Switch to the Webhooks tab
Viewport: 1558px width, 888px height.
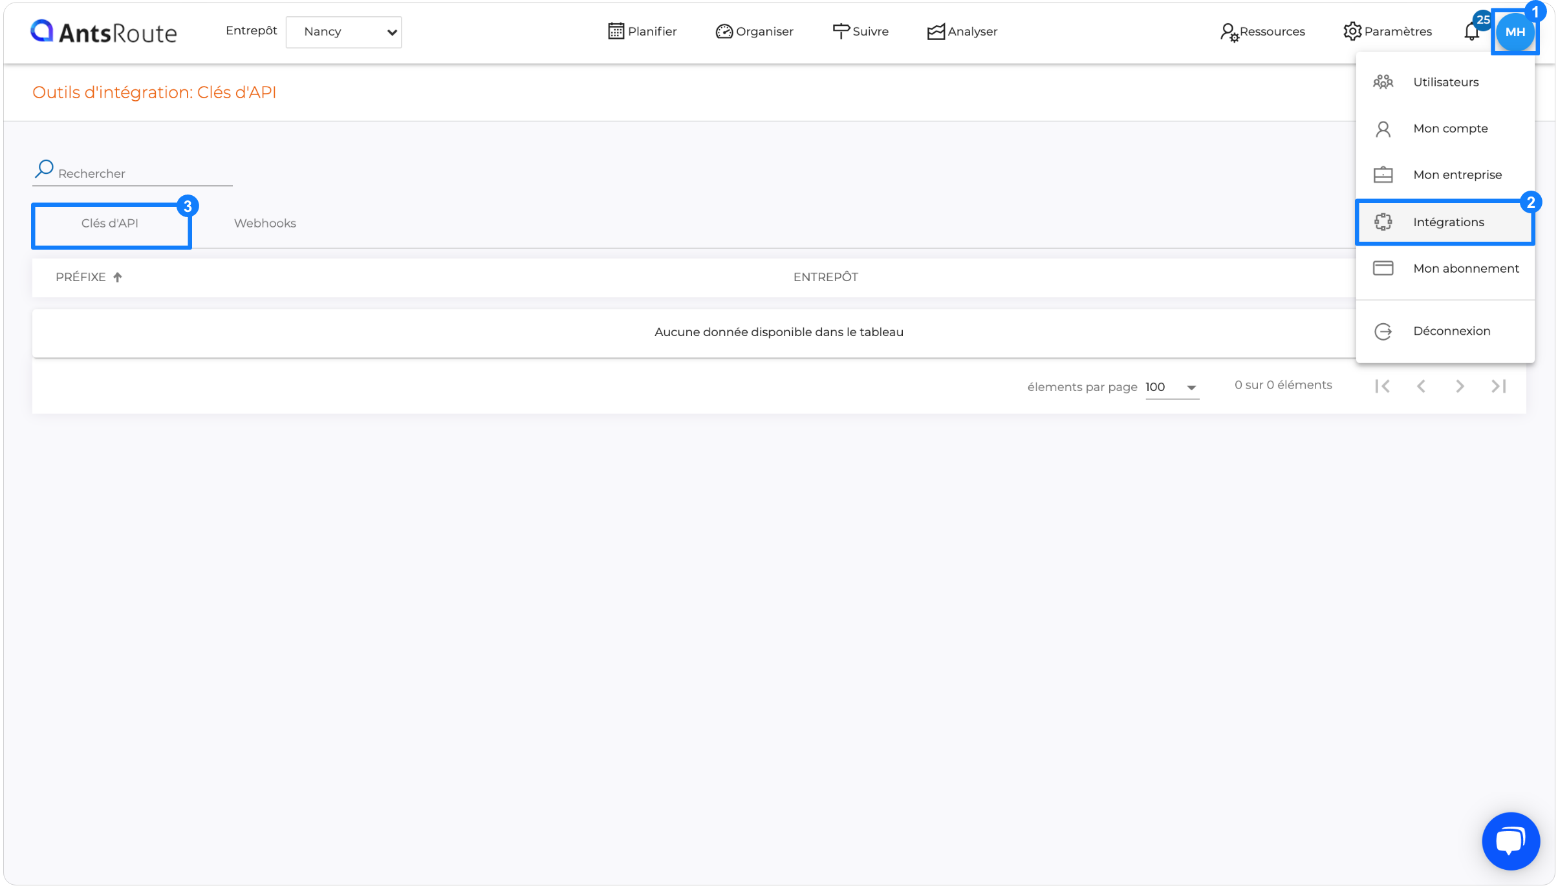[x=265, y=224]
